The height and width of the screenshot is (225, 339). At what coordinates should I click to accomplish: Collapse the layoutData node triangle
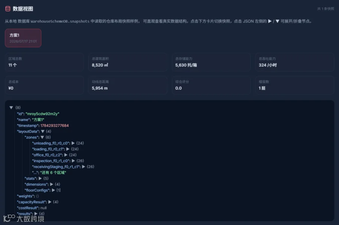click(43, 131)
